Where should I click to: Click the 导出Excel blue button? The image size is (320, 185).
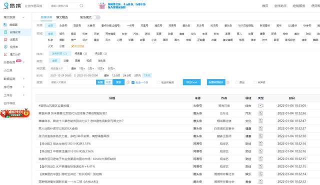pyautogui.click(x=191, y=82)
